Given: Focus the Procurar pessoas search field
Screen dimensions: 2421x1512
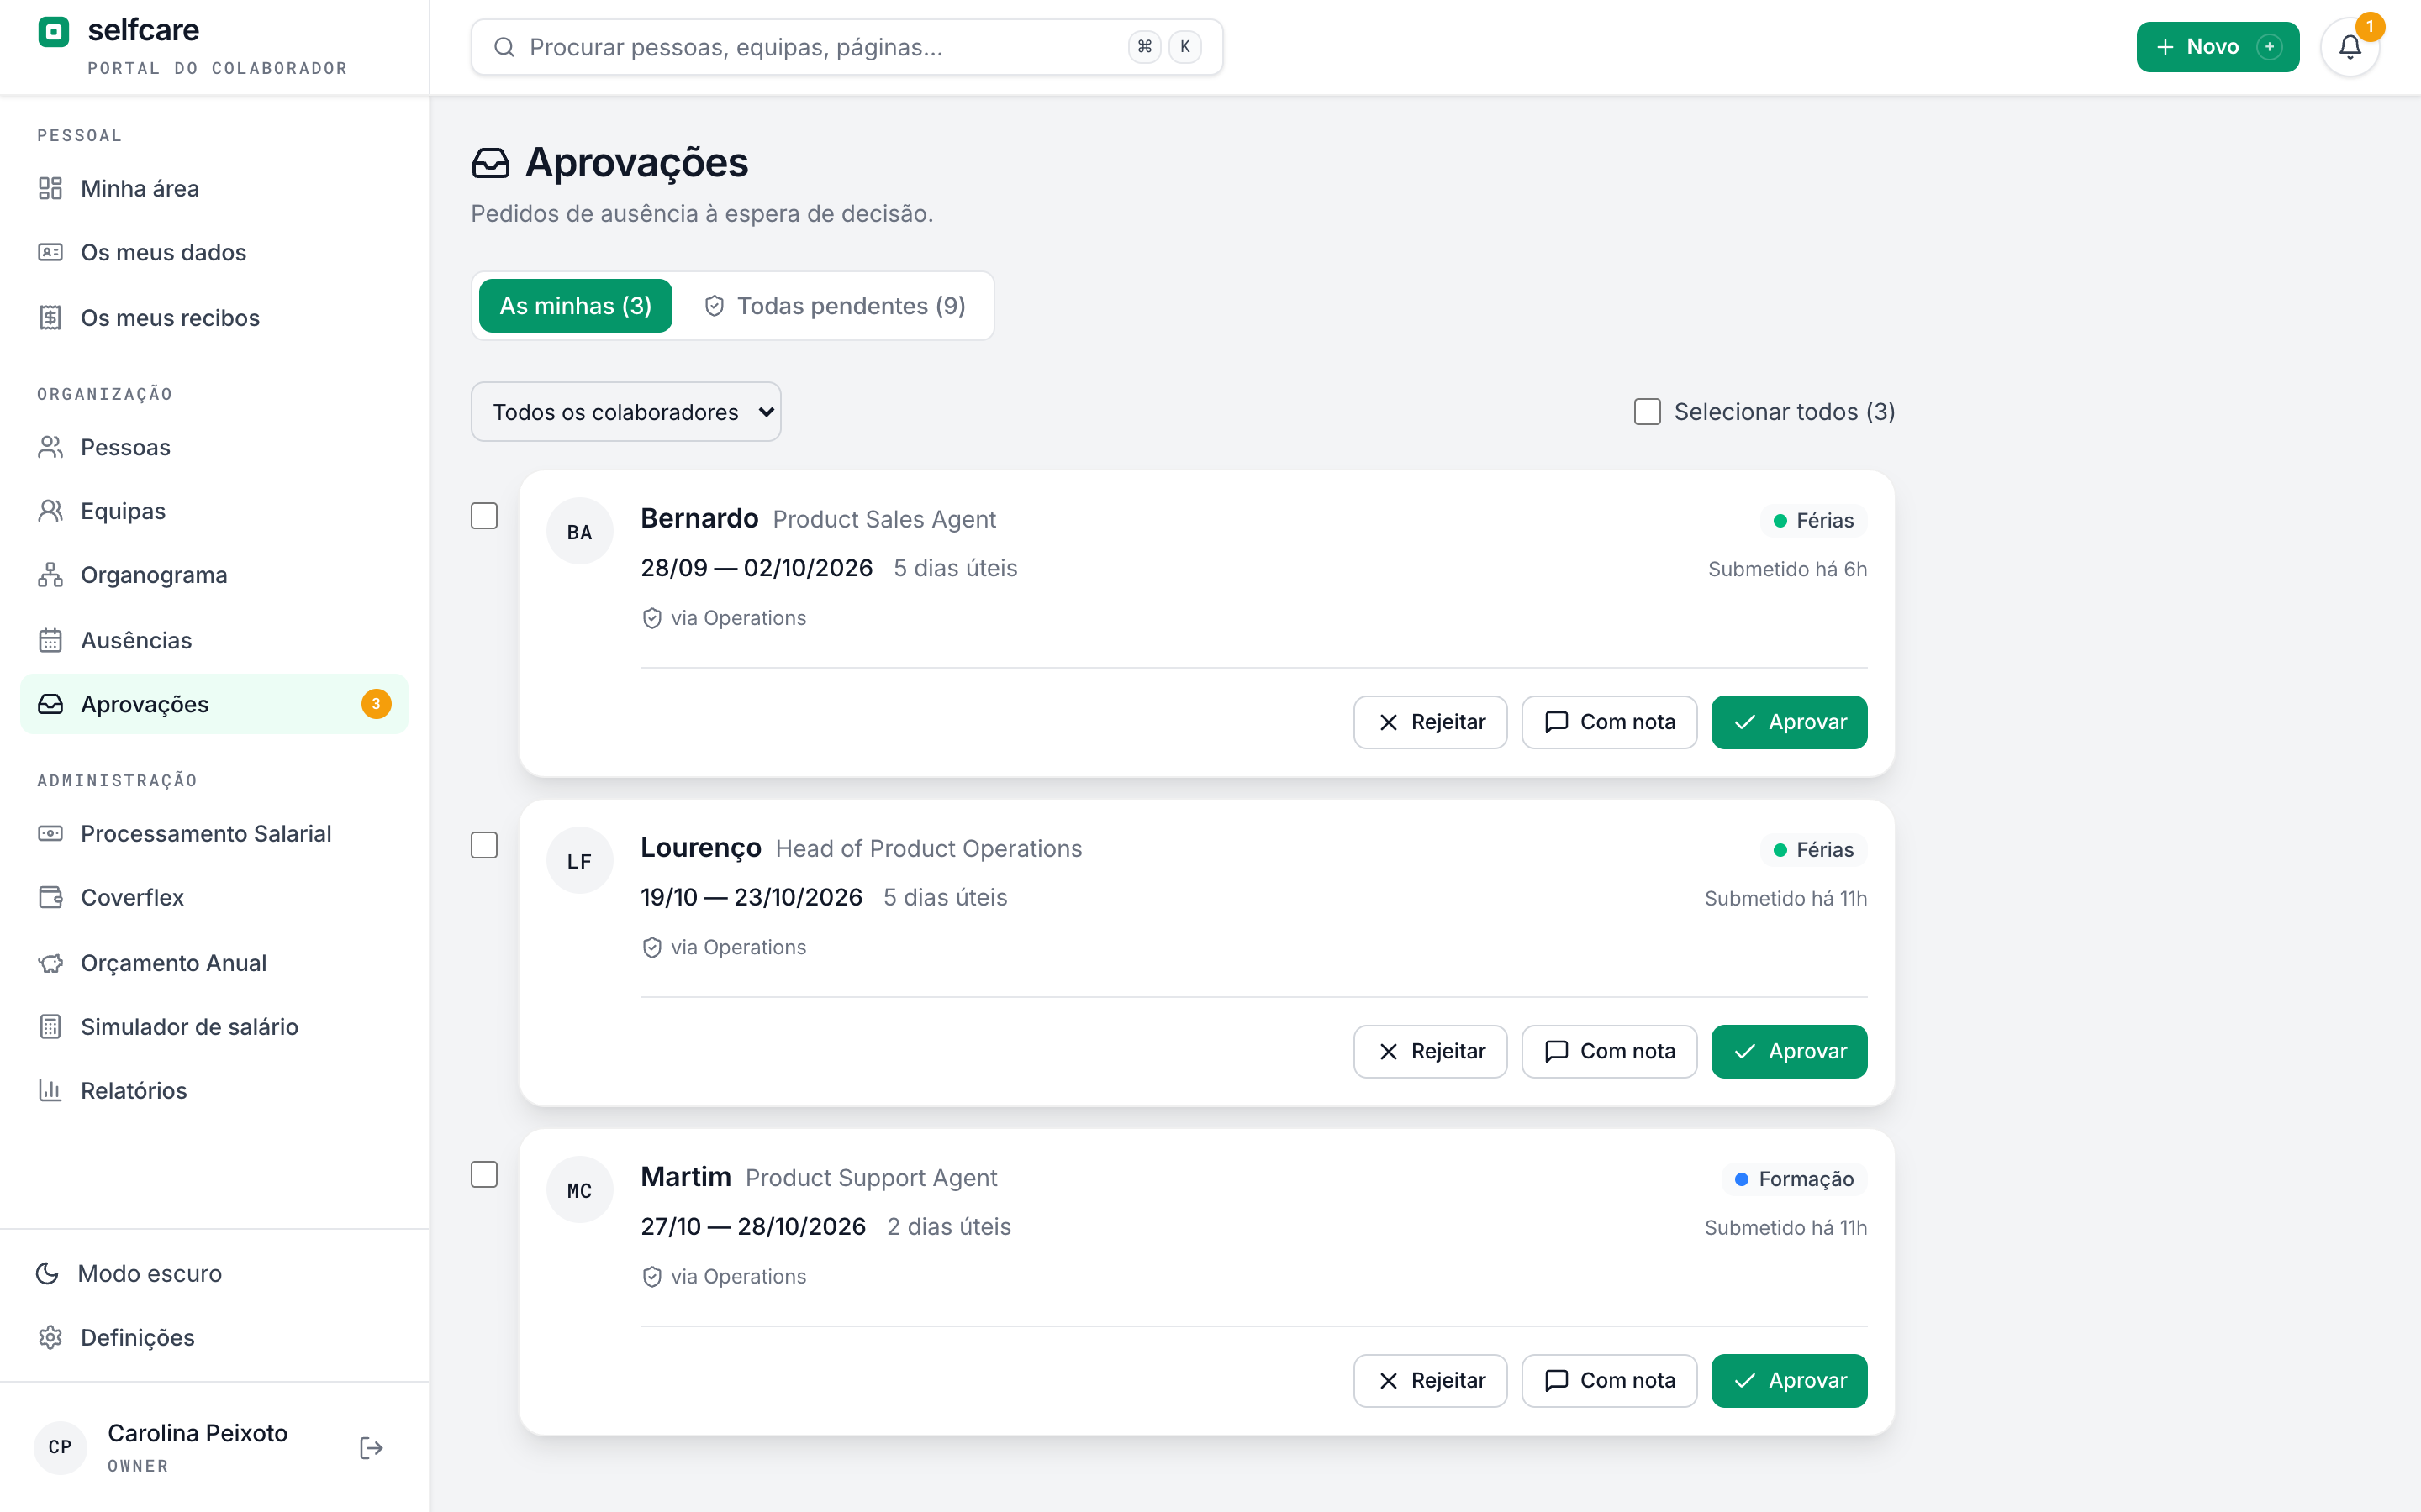Looking at the screenshot, I should tap(847, 47).
